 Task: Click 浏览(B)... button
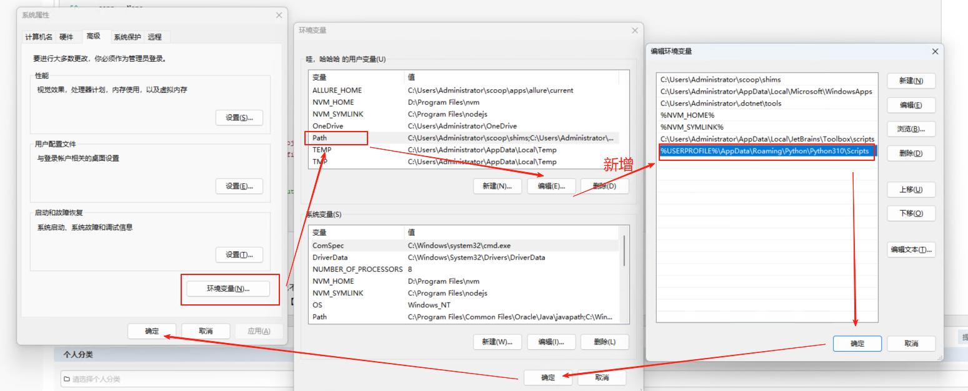click(x=911, y=129)
